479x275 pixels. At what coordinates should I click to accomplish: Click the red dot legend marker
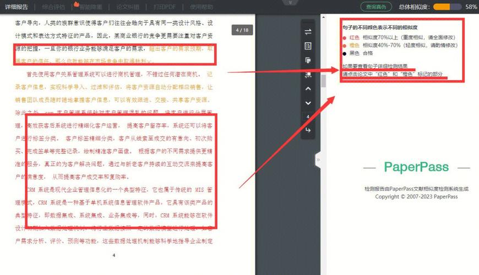345,38
